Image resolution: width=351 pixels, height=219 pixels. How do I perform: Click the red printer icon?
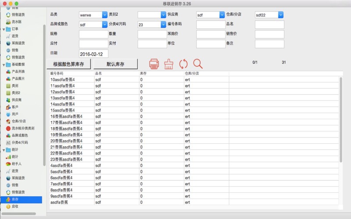point(154,64)
